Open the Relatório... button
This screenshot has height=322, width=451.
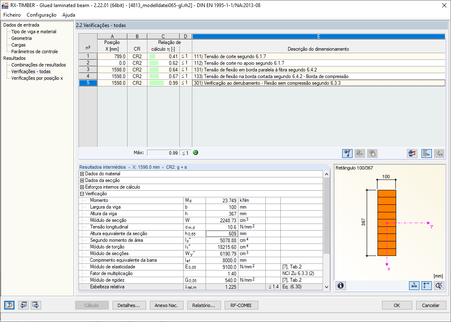tap(203, 305)
